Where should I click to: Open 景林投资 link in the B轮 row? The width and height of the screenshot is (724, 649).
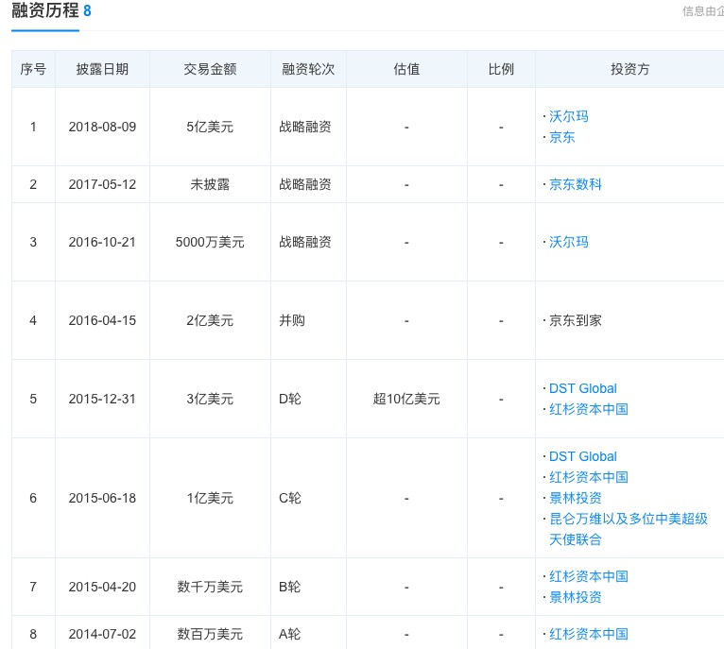point(575,597)
